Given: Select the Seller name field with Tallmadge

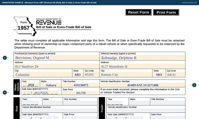Looking at the screenshot, I should [x=142, y=58].
